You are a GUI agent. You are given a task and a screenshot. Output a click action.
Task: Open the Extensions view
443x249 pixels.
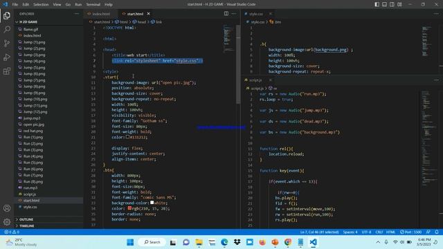(7, 71)
